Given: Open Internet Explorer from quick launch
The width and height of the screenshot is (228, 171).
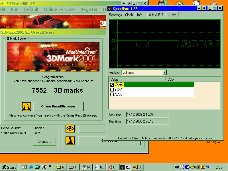Looking at the screenshot, I should click(x=31, y=167).
